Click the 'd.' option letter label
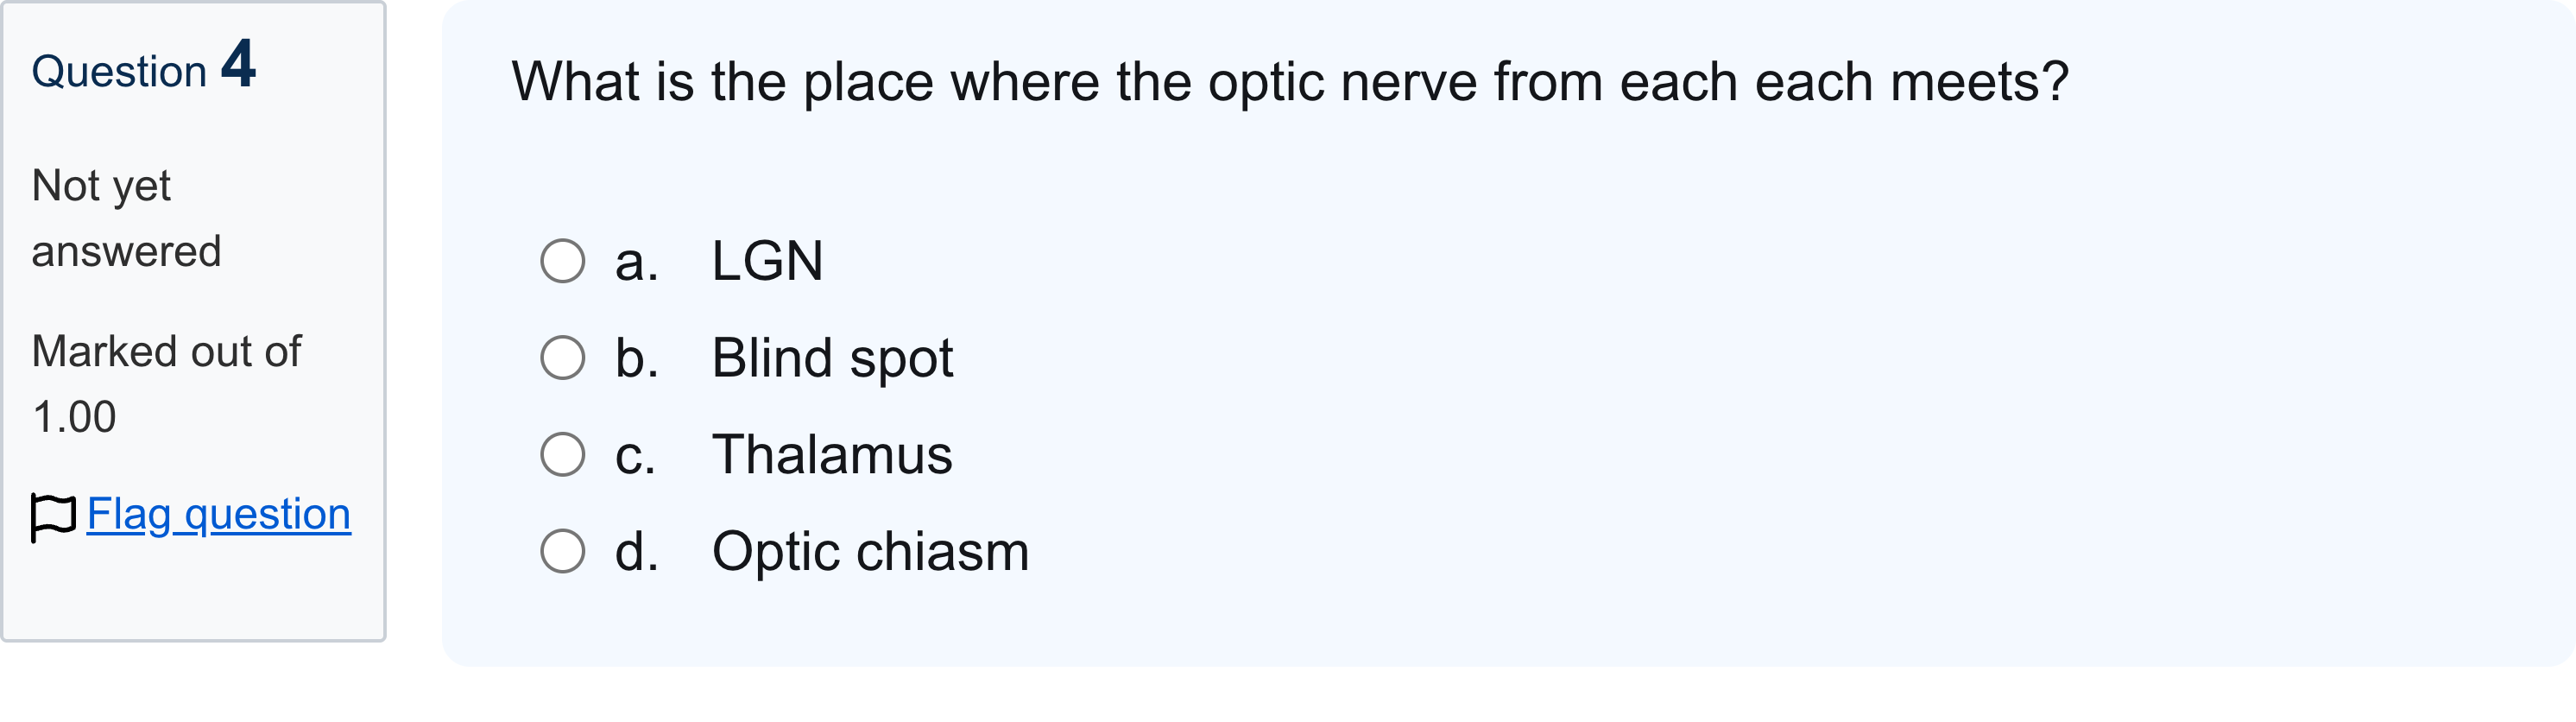2576x722 pixels. tap(636, 552)
